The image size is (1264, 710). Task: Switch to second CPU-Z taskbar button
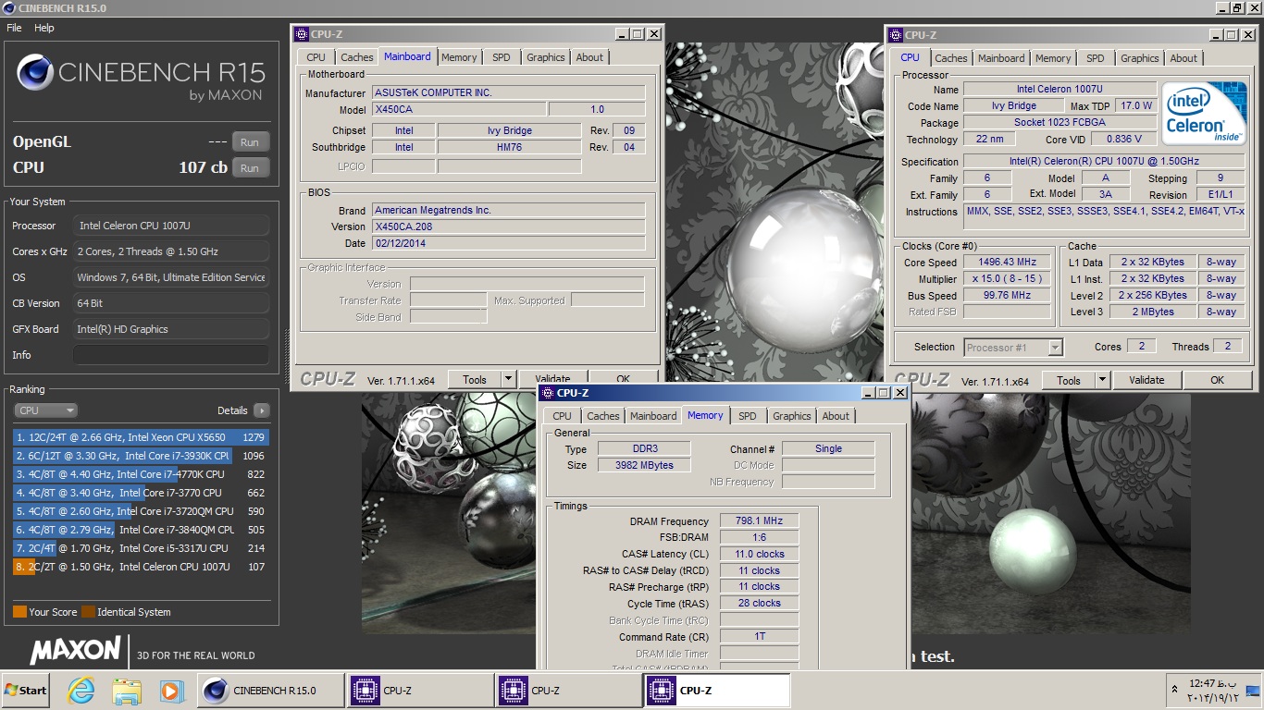(x=569, y=691)
